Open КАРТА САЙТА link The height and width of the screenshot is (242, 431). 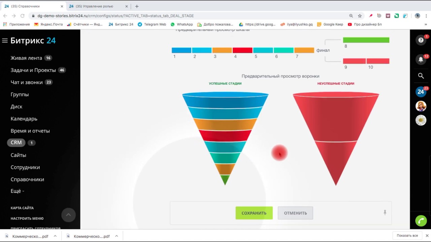[x=22, y=208]
